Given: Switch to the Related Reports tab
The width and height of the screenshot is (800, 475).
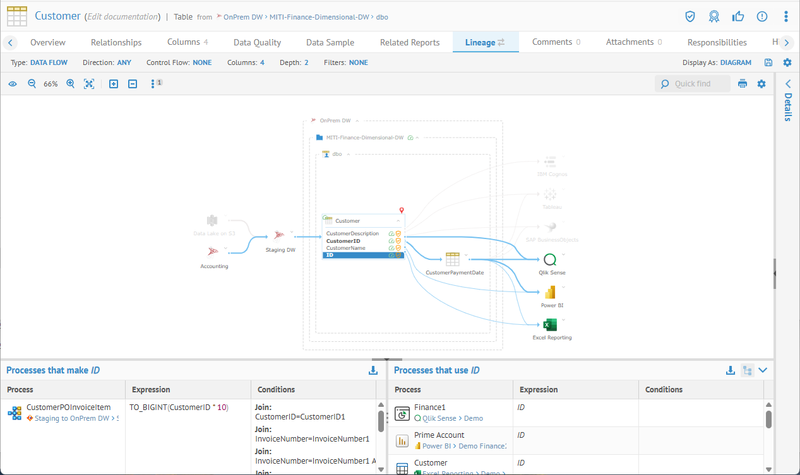Looking at the screenshot, I should click(x=409, y=42).
